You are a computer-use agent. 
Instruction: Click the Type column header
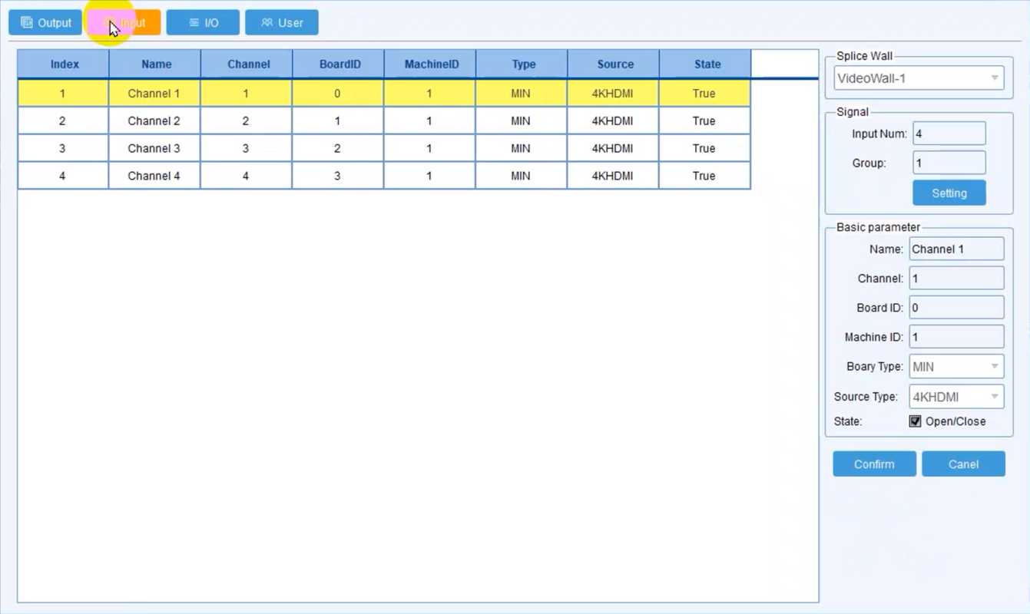(x=522, y=64)
